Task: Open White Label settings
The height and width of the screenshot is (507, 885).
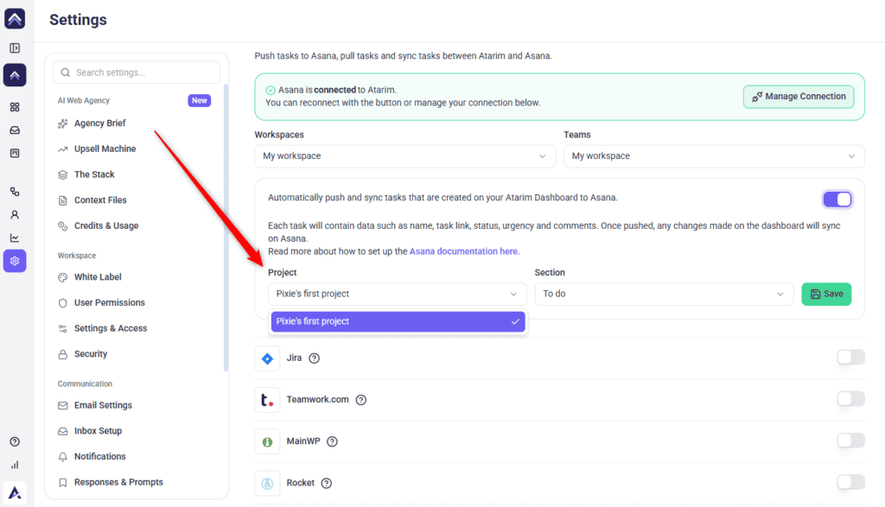Action: pyautogui.click(x=98, y=277)
